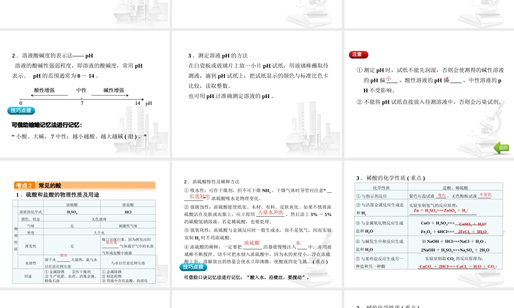Click the equation Zn + H₂SO₄===ZnSO₄ + H₂↑
The height and width of the screenshot is (308, 514).
[441, 210]
